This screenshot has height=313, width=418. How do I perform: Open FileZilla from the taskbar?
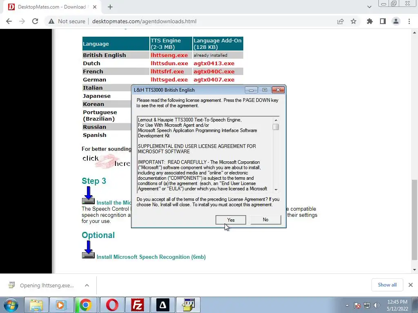point(137,305)
